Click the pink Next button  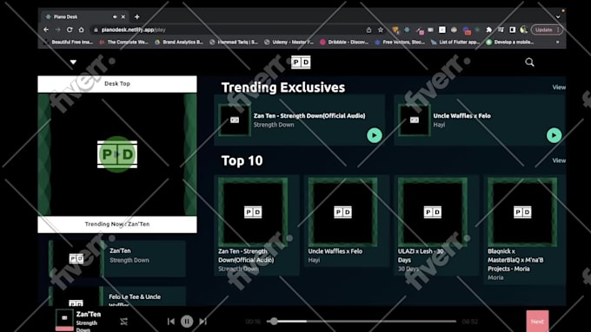537,321
